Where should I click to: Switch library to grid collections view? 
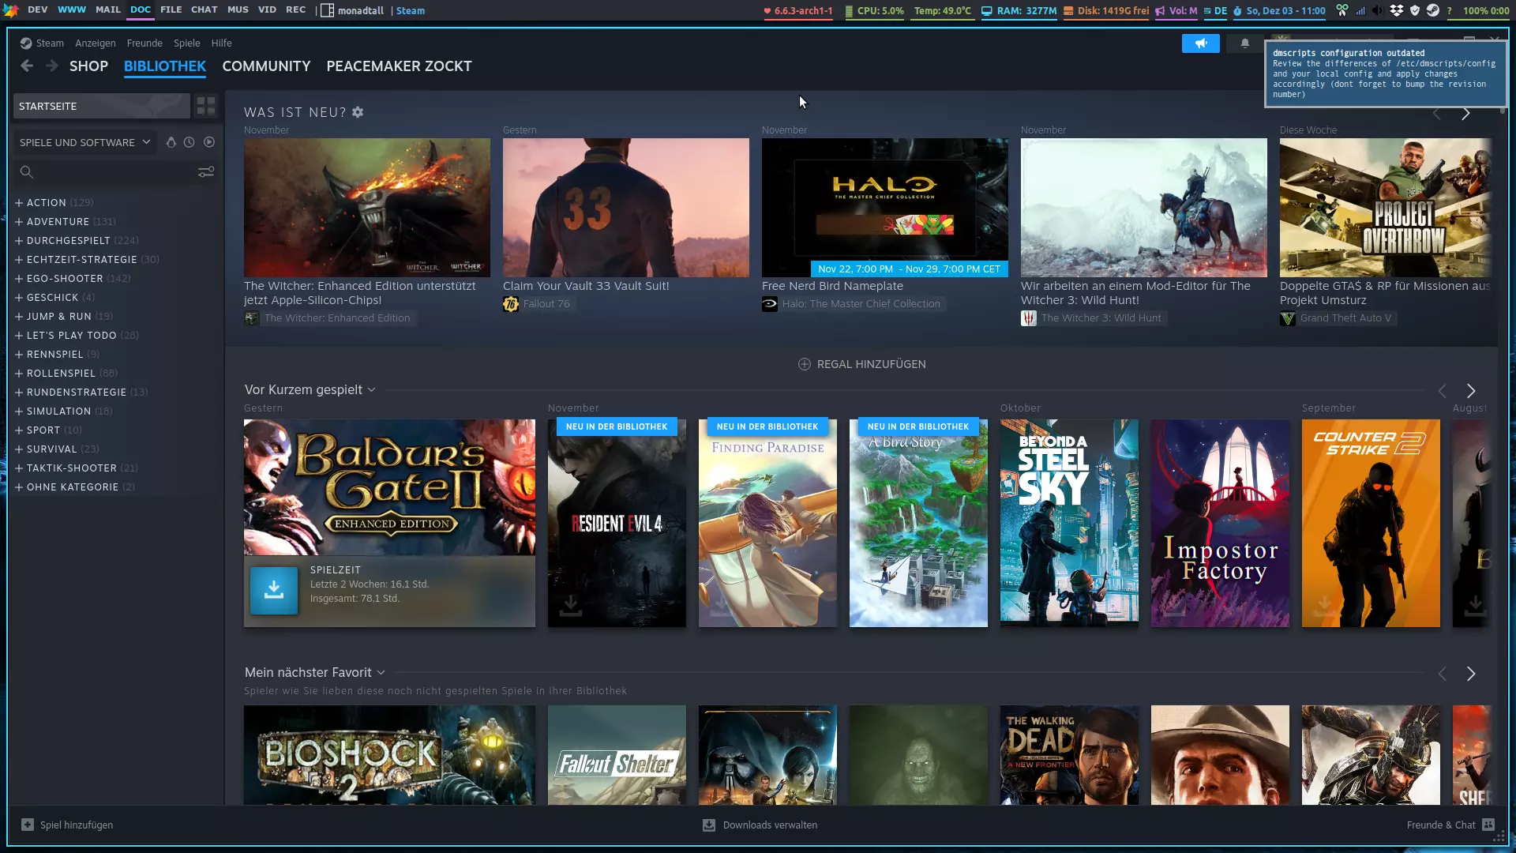click(206, 106)
